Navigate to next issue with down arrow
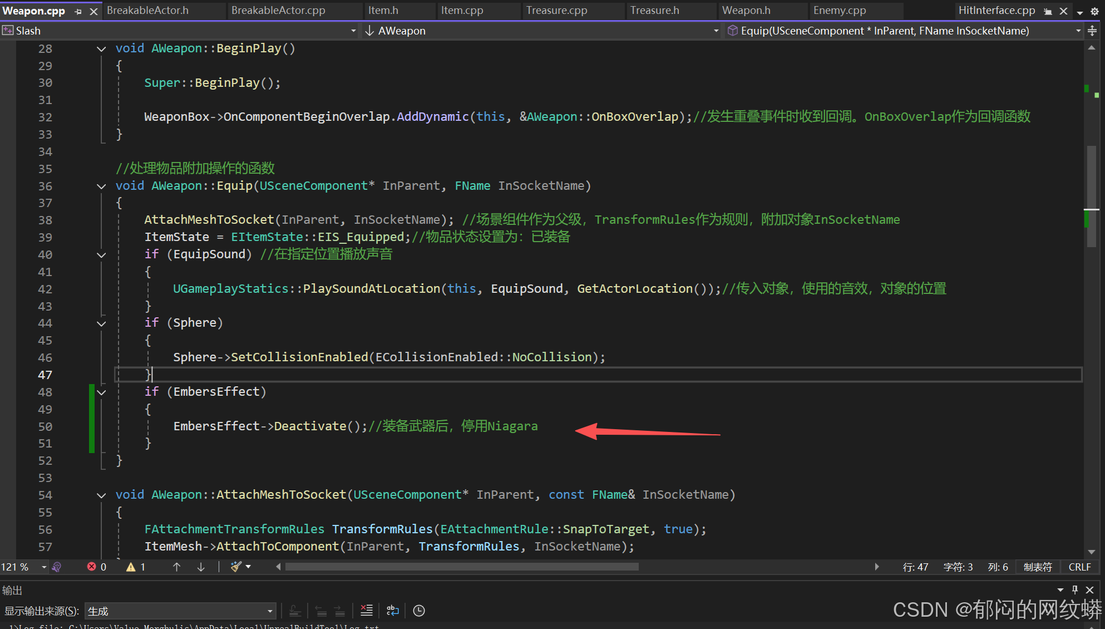This screenshot has width=1105, height=629. 201,567
